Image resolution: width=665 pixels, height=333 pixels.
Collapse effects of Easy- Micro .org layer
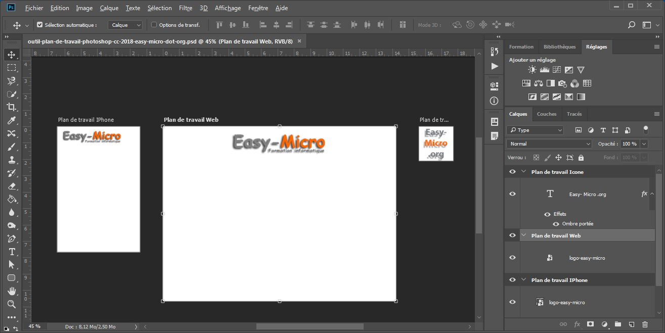[652, 194]
